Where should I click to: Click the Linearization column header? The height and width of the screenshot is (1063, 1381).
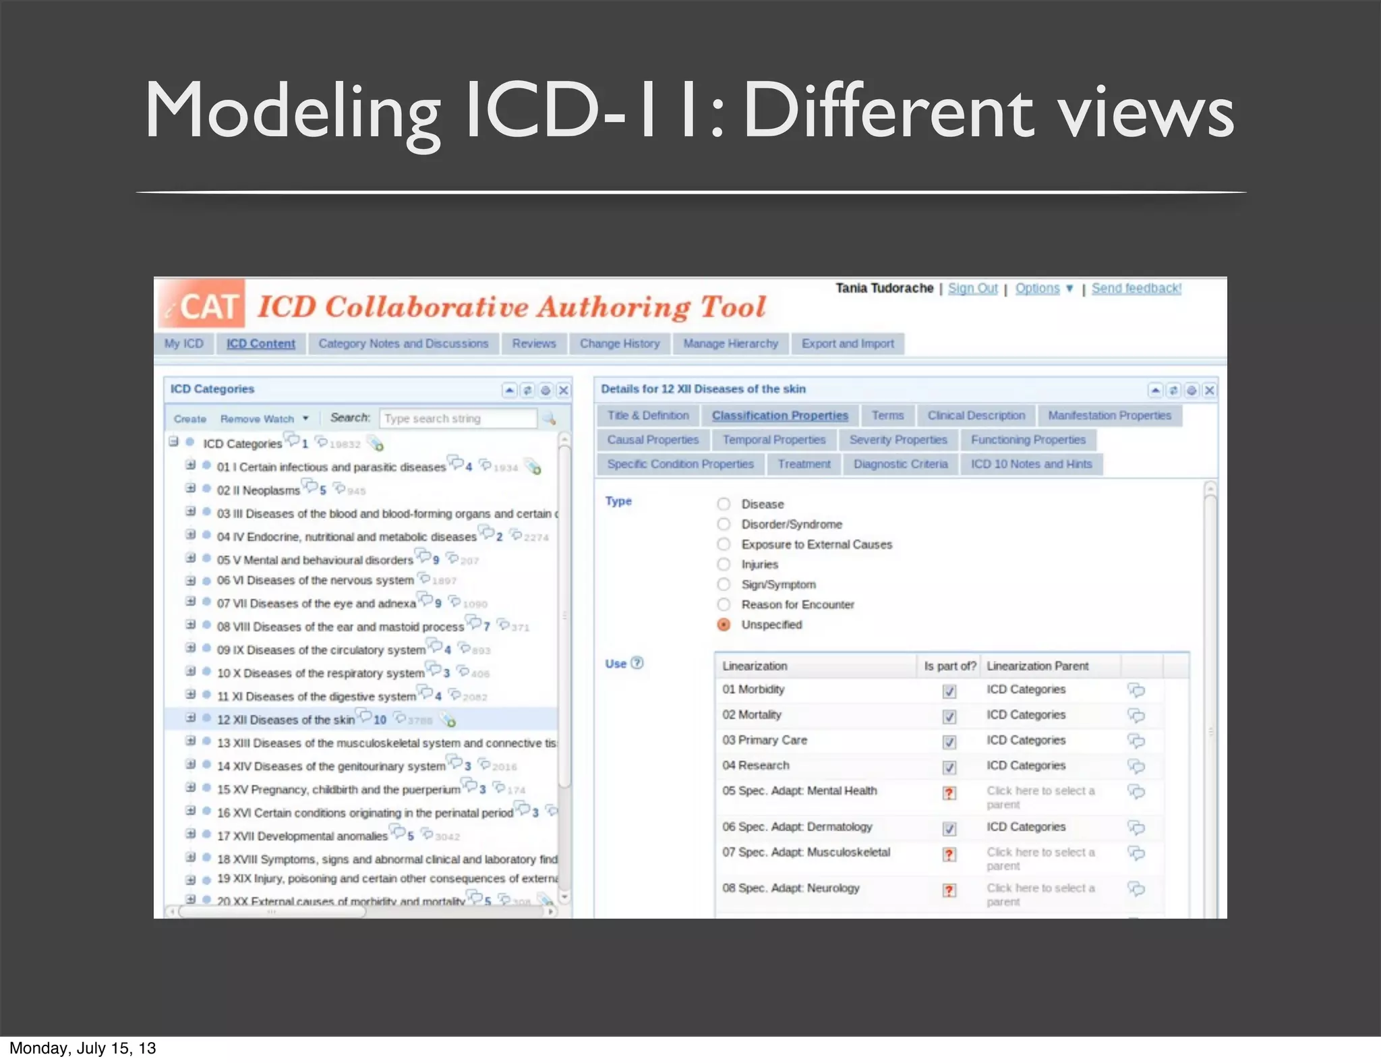pos(815,666)
